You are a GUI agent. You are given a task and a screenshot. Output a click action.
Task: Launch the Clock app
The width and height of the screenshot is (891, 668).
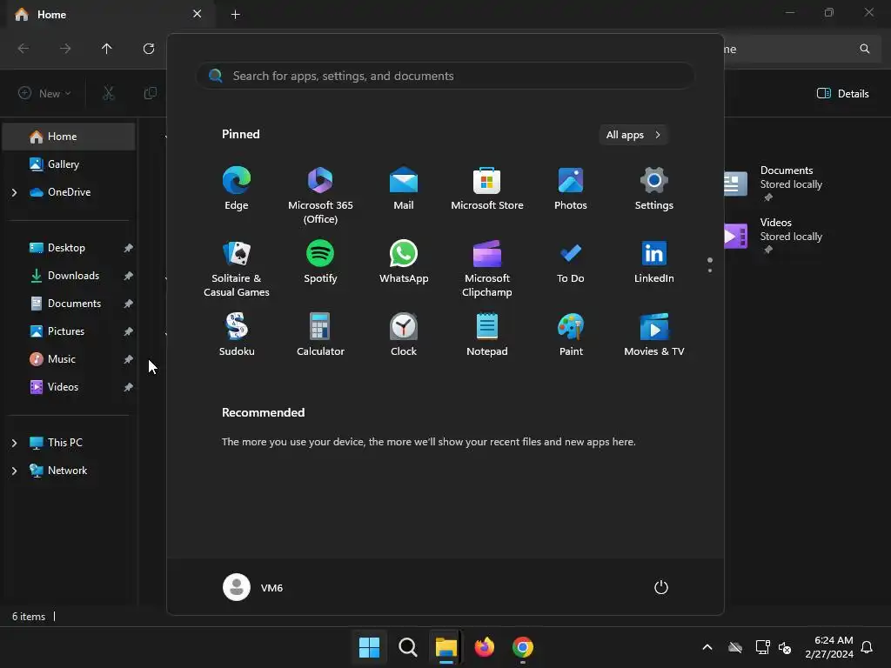[x=404, y=335]
